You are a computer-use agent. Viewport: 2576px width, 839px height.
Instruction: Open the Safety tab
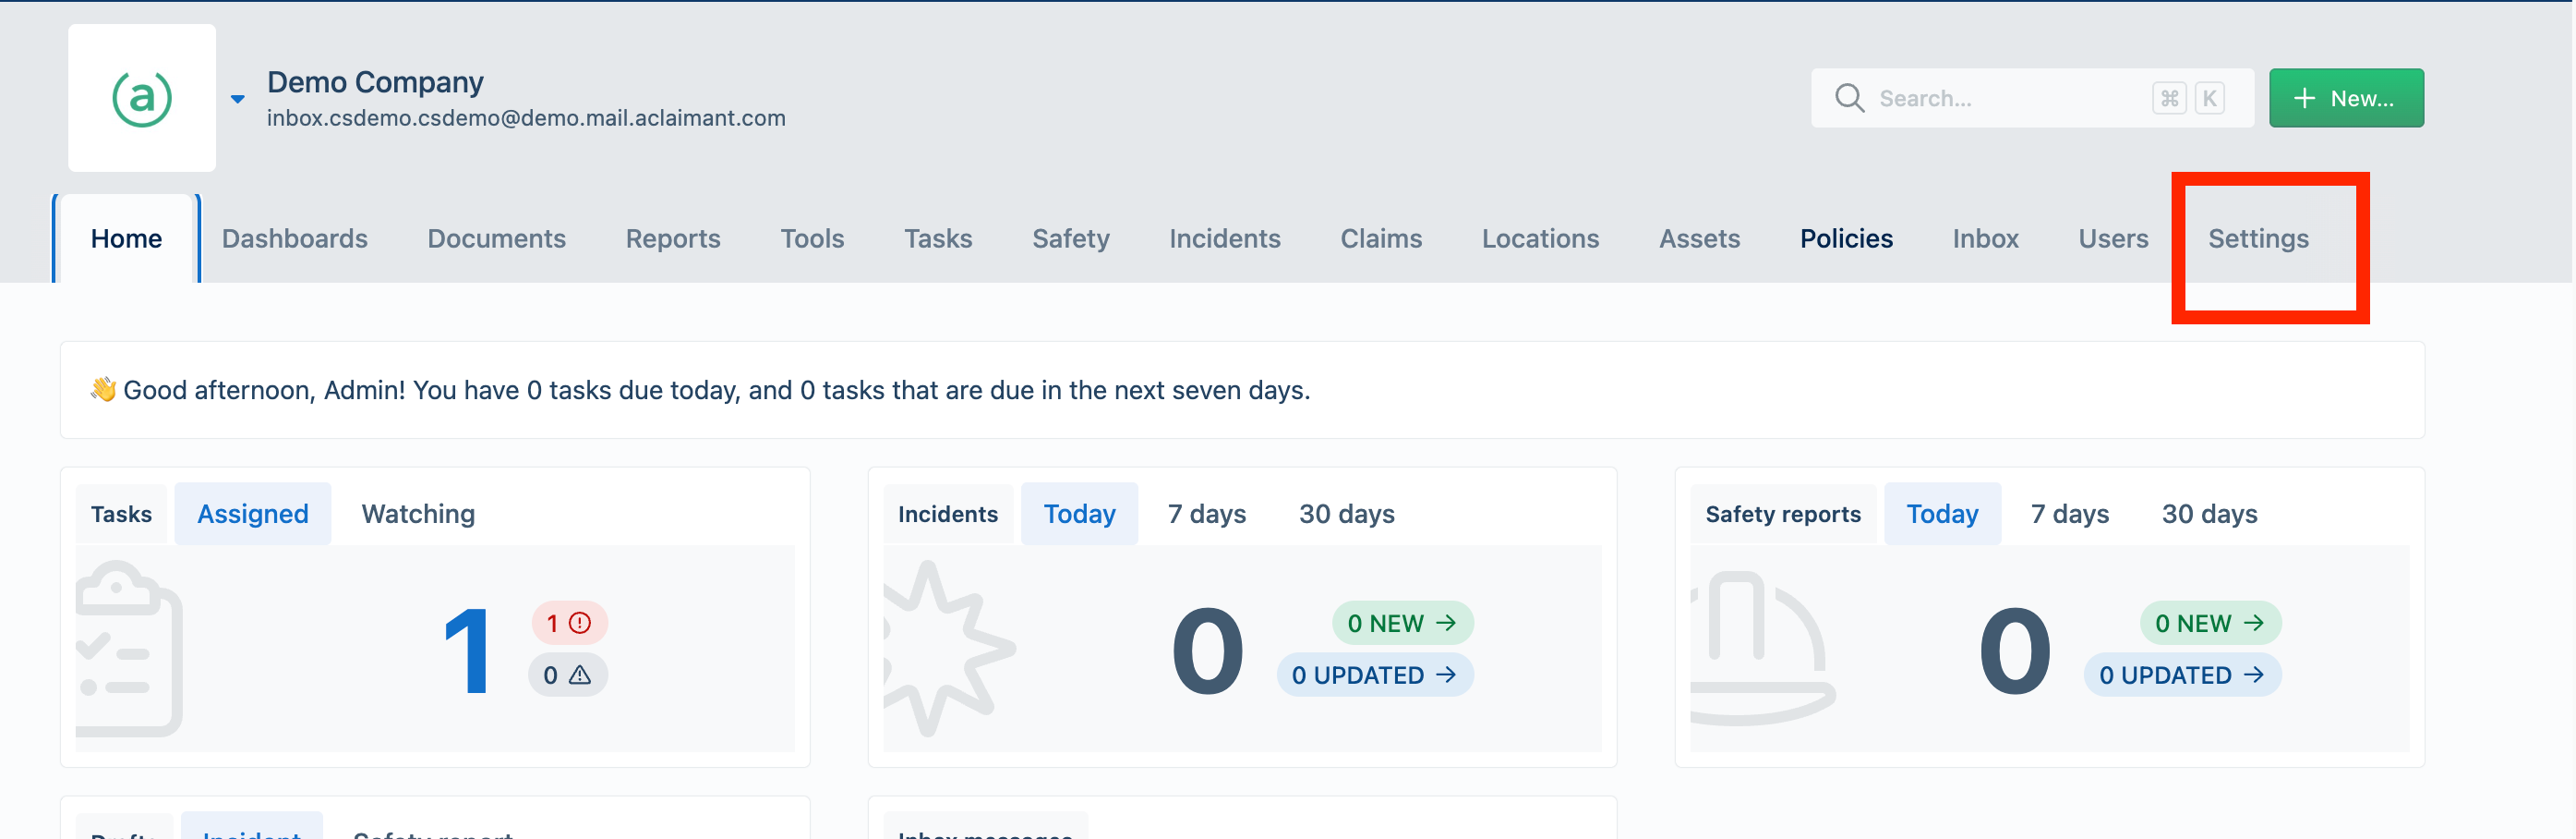point(1070,238)
